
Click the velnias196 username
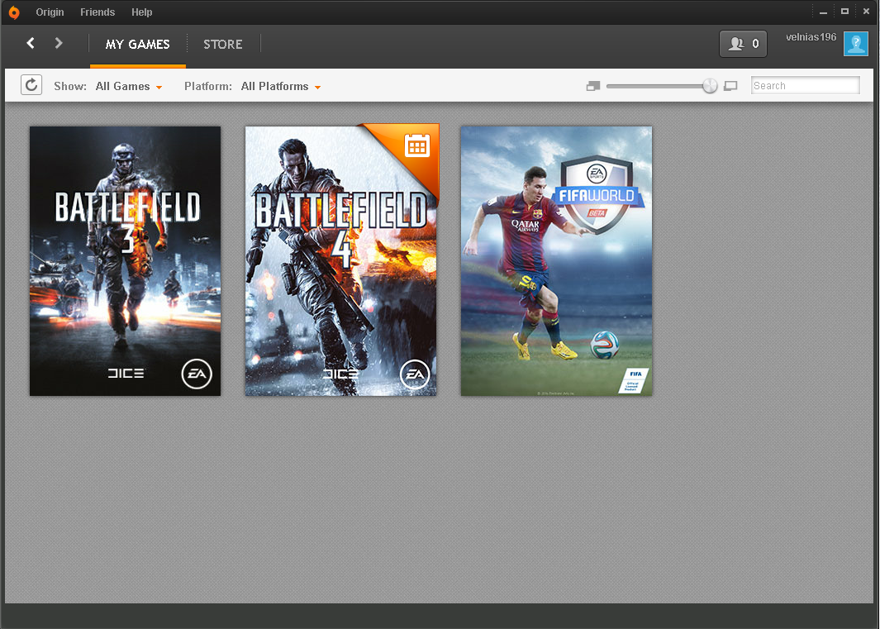coord(811,37)
